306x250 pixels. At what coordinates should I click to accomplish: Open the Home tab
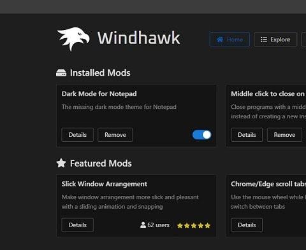coord(229,39)
